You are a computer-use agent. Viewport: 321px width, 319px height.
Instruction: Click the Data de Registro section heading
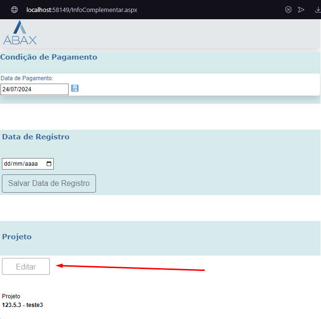pyautogui.click(x=36, y=137)
